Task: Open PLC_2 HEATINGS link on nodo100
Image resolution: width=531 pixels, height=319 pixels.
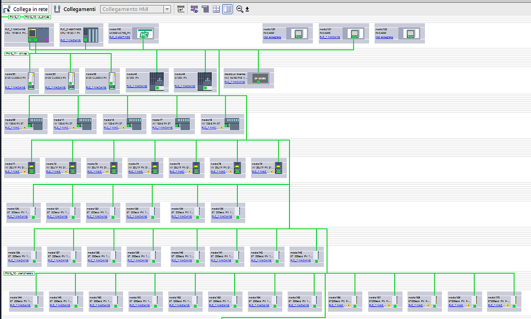Action: pyautogui.click(x=120, y=37)
